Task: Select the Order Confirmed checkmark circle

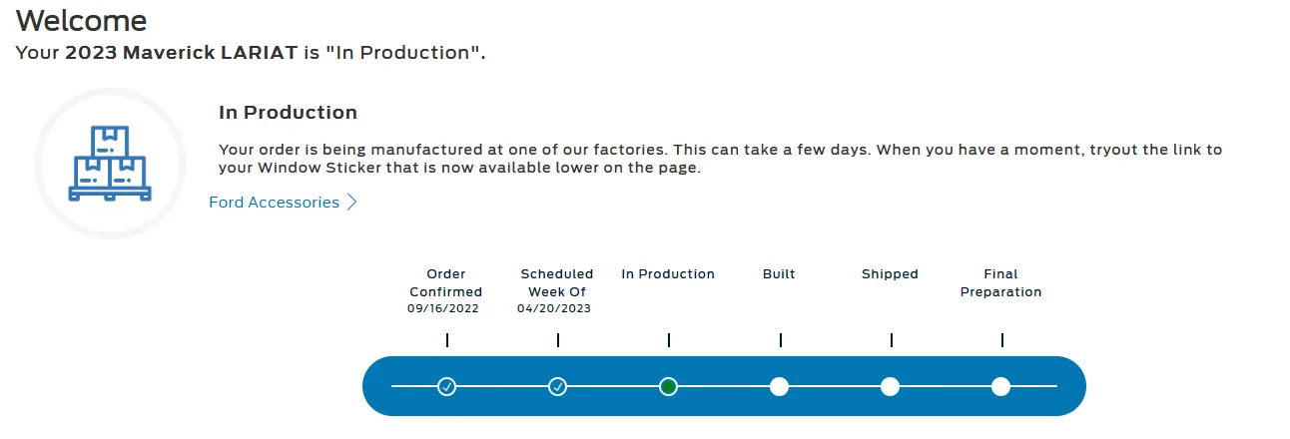Action: pyautogui.click(x=446, y=386)
